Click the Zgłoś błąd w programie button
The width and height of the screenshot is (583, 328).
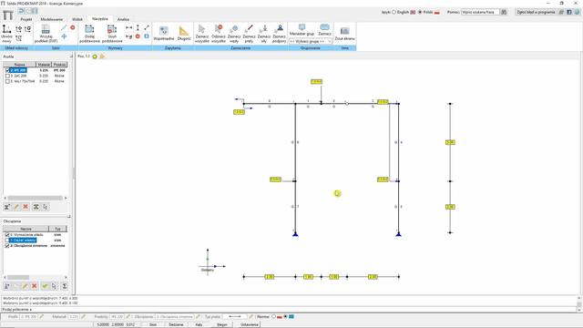(x=536, y=12)
